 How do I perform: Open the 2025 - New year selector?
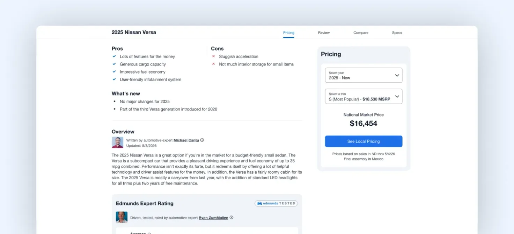364,75
